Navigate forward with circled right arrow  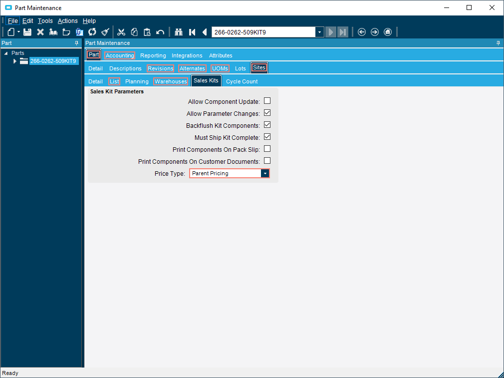click(375, 32)
